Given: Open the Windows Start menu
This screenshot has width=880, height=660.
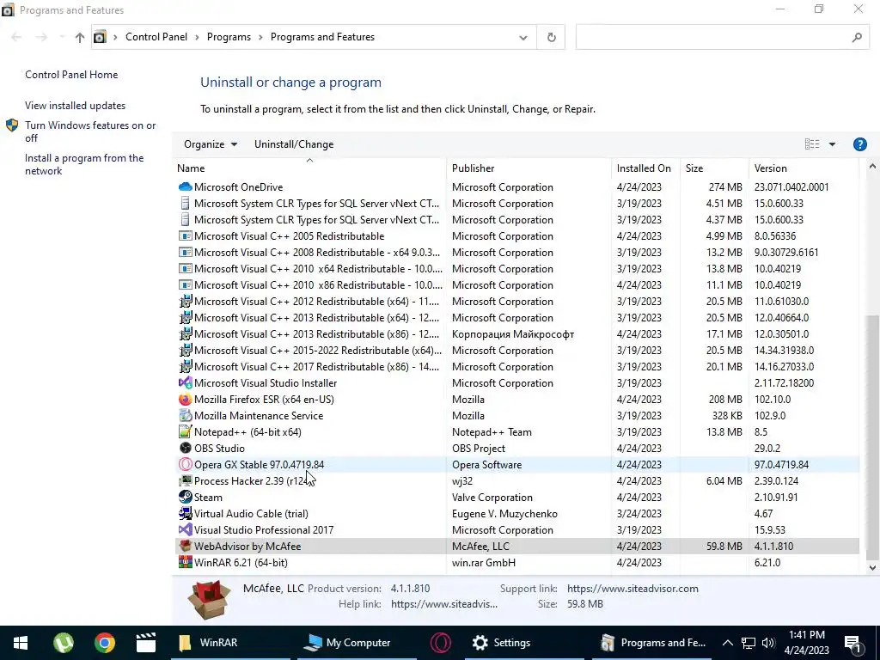Looking at the screenshot, I should pos(21,643).
